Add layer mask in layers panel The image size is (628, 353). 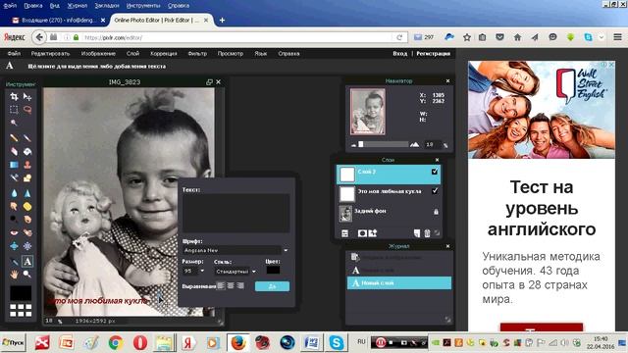tap(362, 233)
